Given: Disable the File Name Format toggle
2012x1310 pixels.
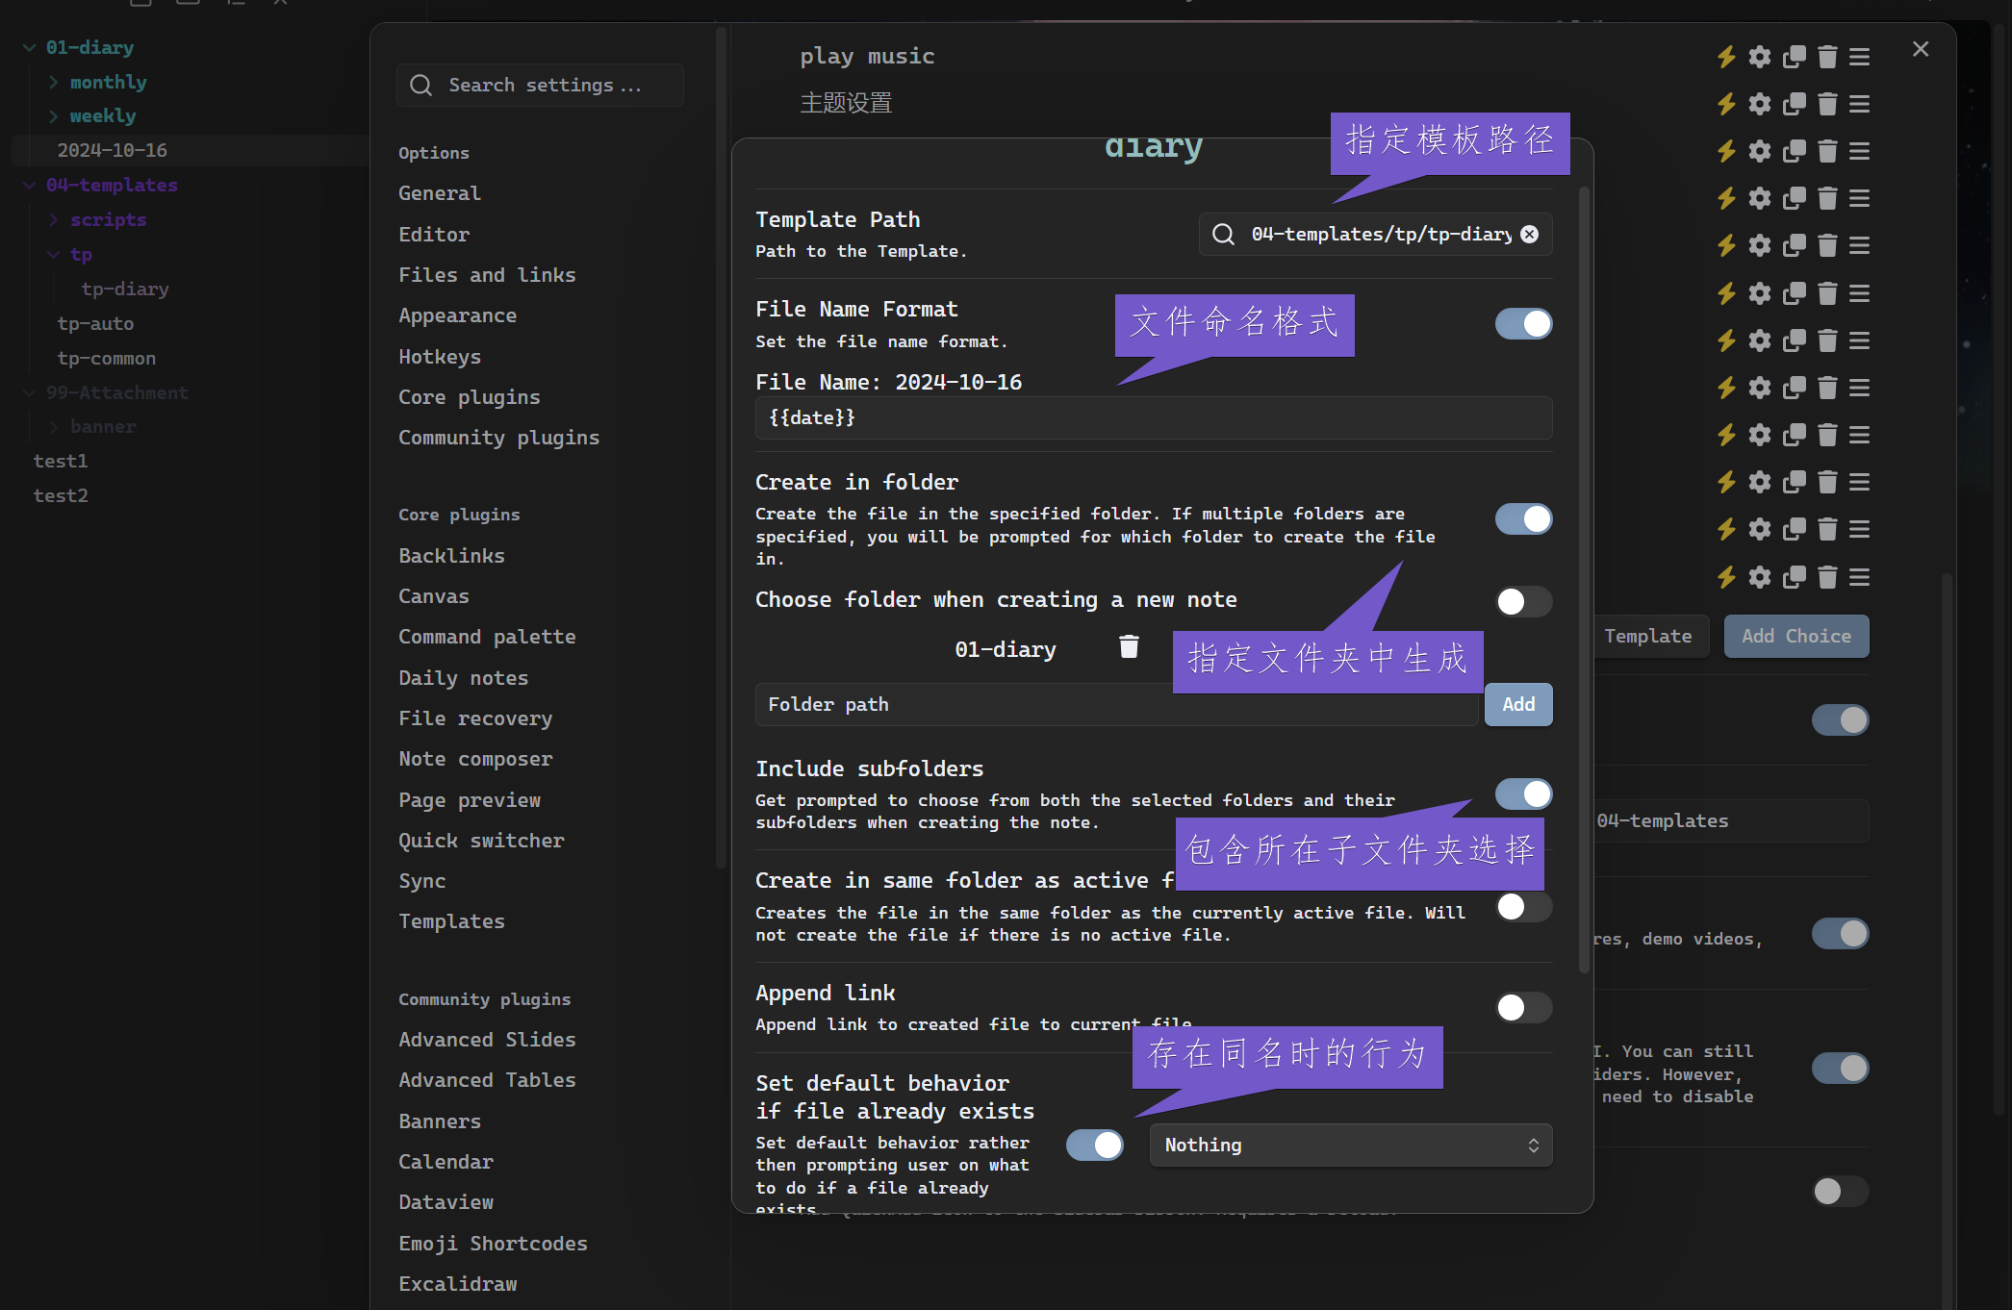Looking at the screenshot, I should click(1522, 324).
